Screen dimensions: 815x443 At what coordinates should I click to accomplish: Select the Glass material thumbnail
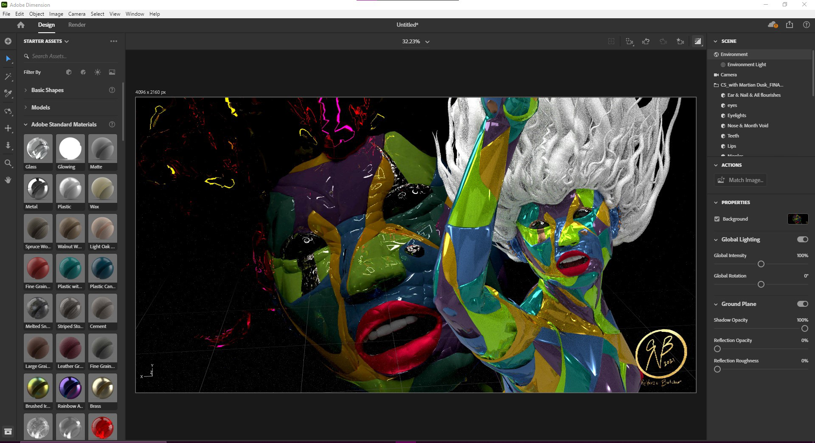38,149
